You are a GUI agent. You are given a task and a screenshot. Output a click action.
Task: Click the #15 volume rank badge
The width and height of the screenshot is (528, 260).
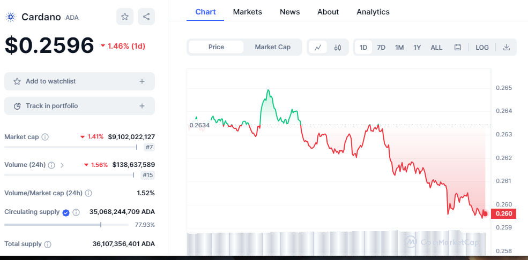coord(148,175)
